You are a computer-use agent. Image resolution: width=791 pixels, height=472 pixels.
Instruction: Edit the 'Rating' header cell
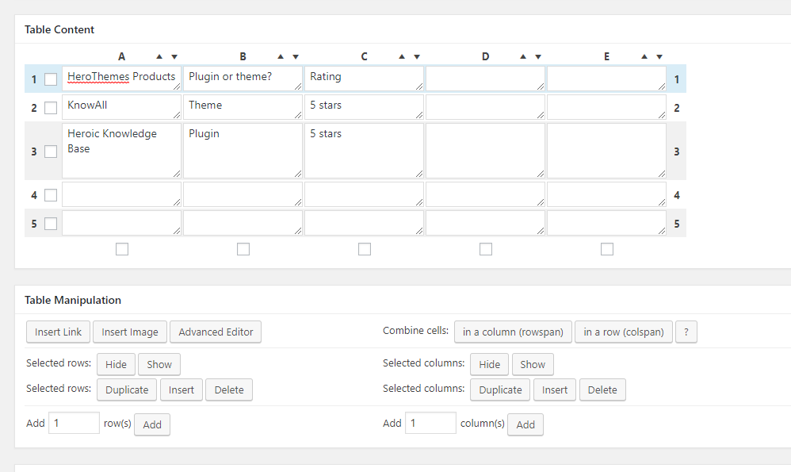tap(365, 79)
